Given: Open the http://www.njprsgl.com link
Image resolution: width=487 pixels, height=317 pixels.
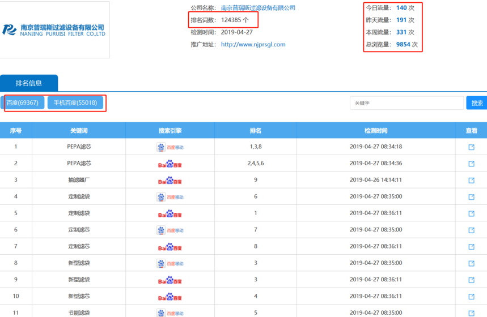Looking at the screenshot, I should tap(253, 44).
